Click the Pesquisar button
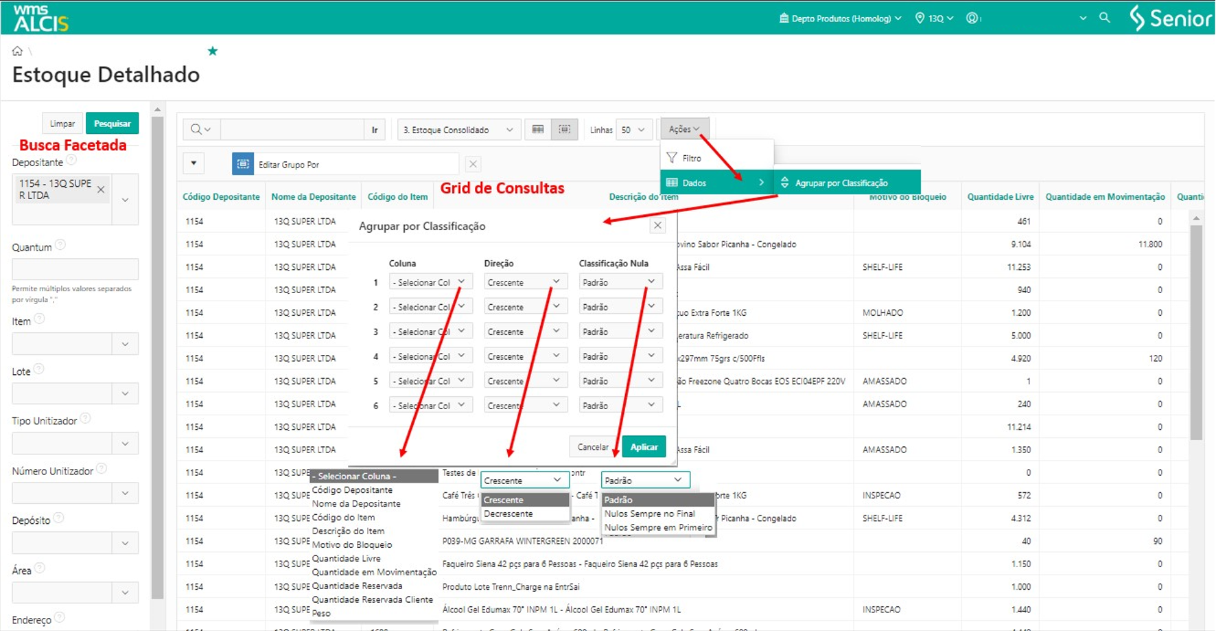Viewport: 1216px width, 633px height. pyautogui.click(x=112, y=124)
